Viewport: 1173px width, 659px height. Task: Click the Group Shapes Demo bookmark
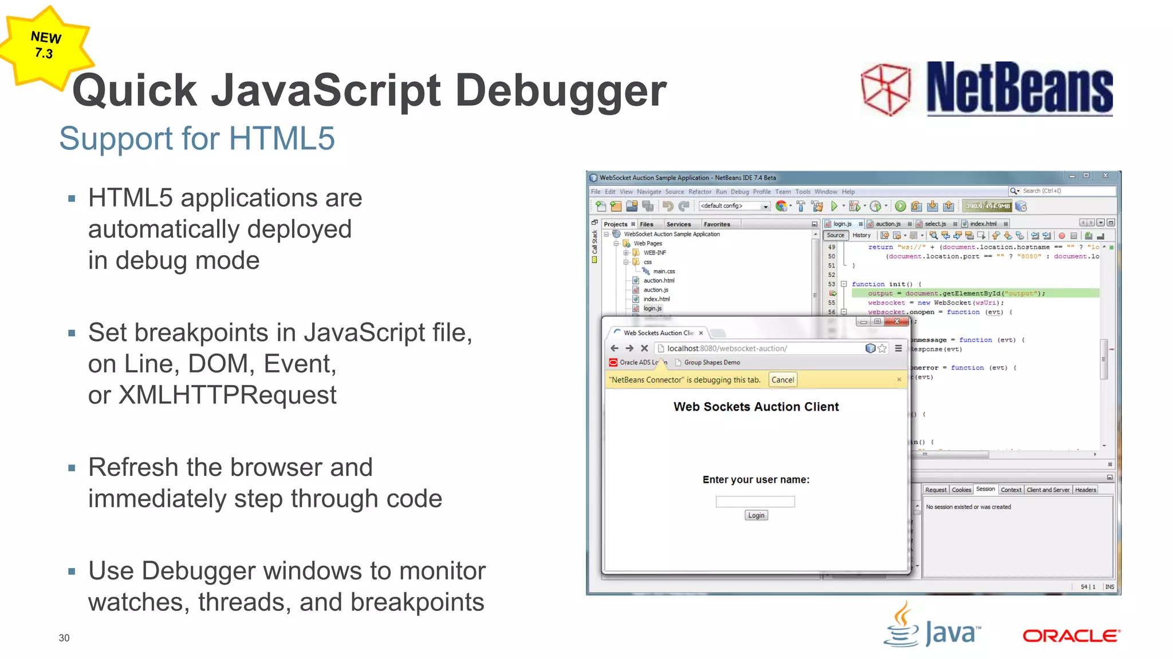pos(708,363)
